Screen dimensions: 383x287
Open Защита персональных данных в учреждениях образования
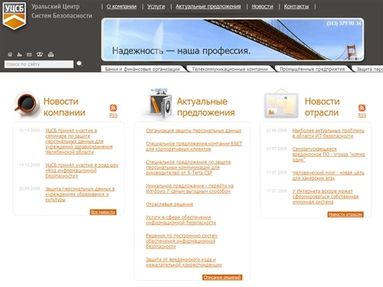click(x=80, y=194)
